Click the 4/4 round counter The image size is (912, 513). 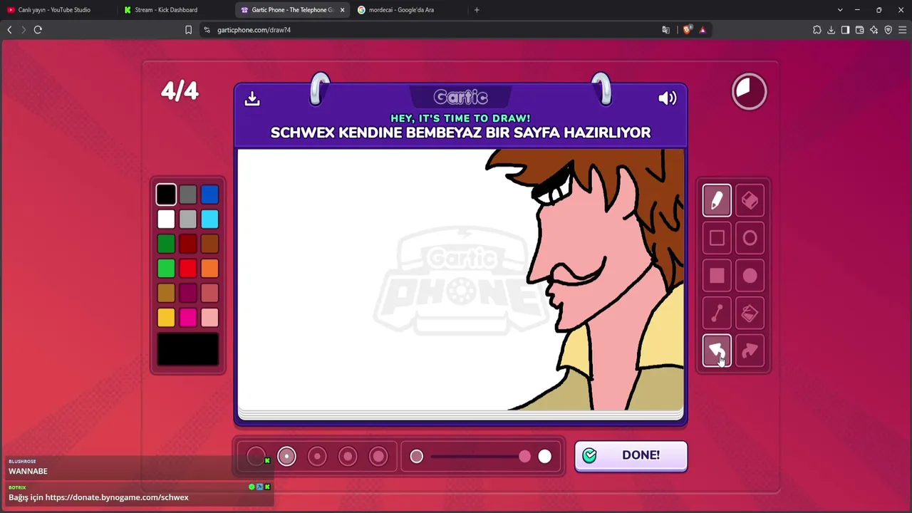click(180, 91)
